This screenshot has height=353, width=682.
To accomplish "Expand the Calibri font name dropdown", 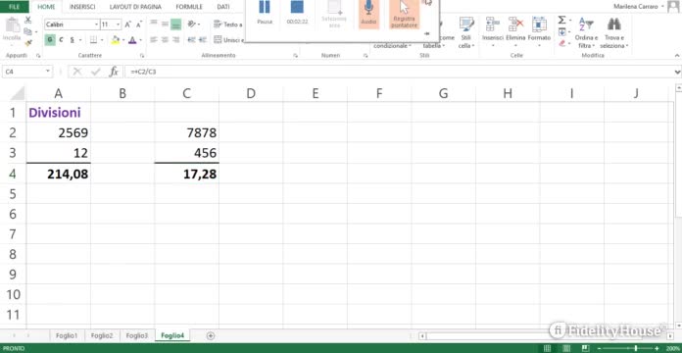I will click(x=96, y=25).
